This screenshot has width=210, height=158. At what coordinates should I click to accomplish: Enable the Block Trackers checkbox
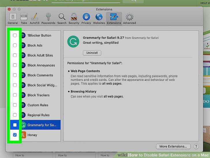[x=15, y=95]
